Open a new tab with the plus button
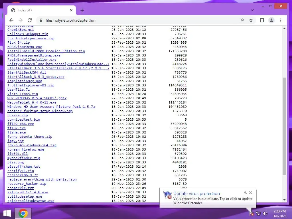 coord(82,10)
